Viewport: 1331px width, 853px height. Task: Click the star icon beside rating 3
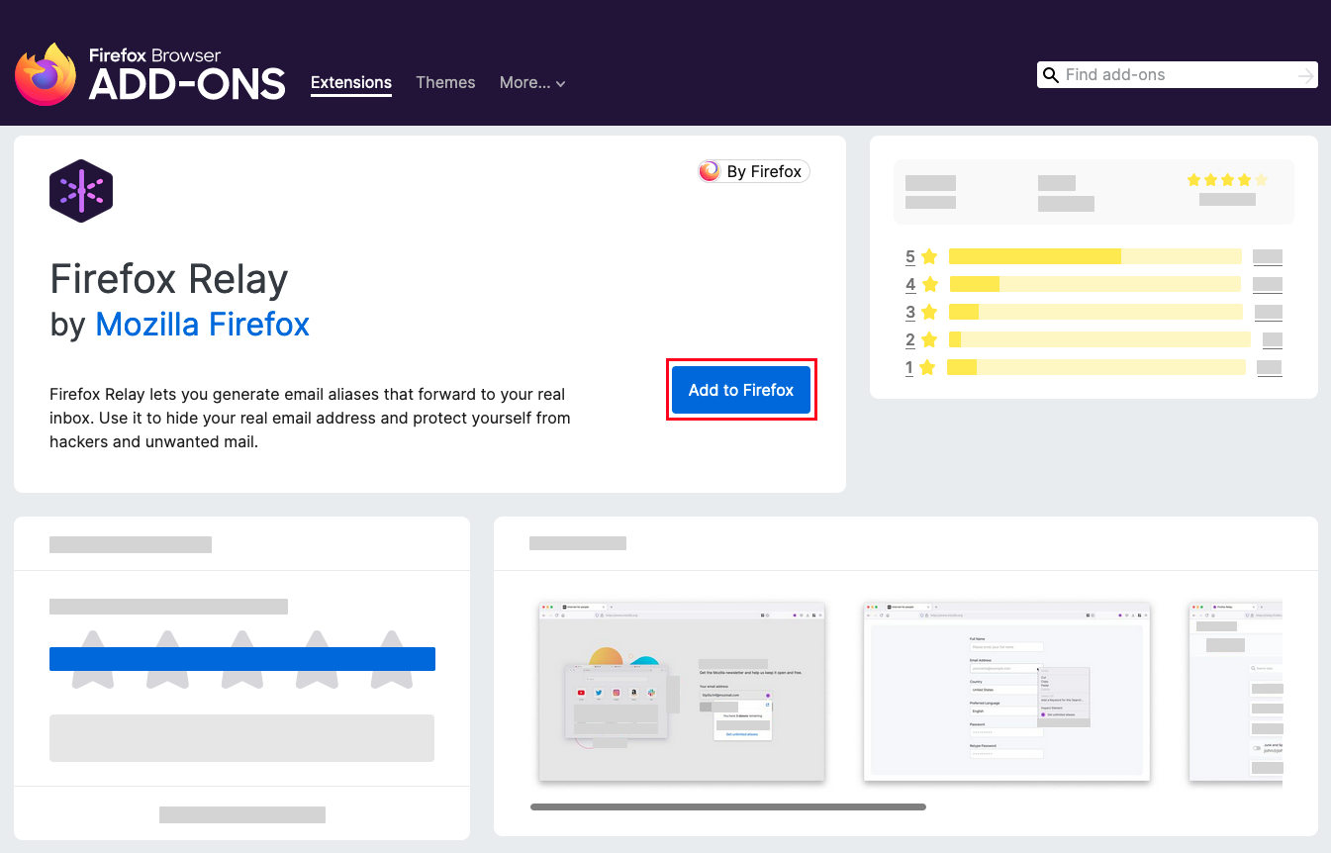click(929, 313)
